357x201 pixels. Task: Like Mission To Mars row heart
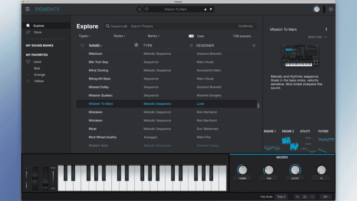pos(82,104)
